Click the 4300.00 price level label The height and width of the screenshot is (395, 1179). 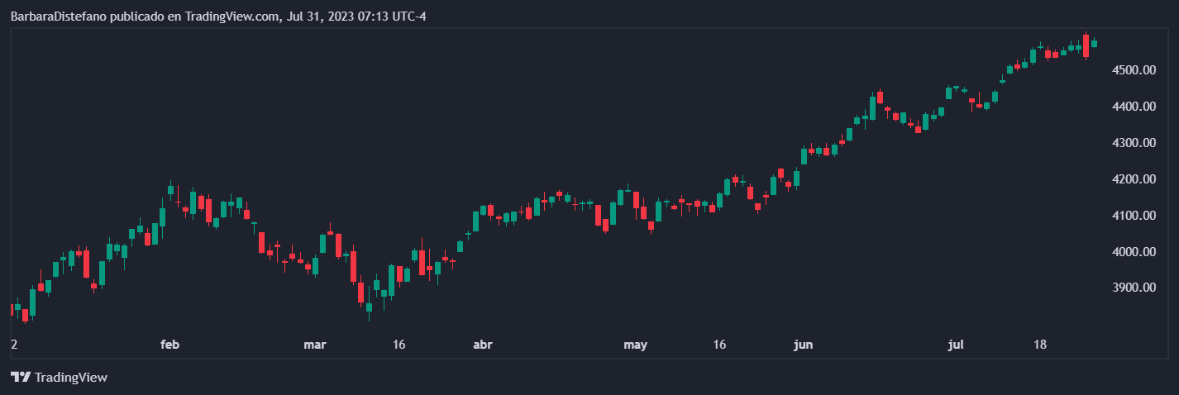pos(1133,143)
